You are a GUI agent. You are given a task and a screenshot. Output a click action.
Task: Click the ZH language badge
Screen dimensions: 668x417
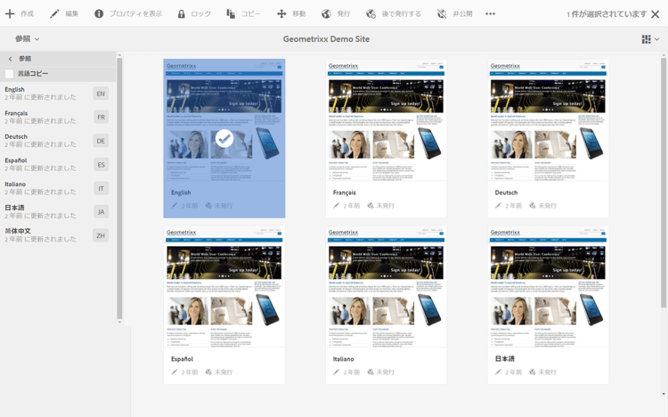[101, 235]
